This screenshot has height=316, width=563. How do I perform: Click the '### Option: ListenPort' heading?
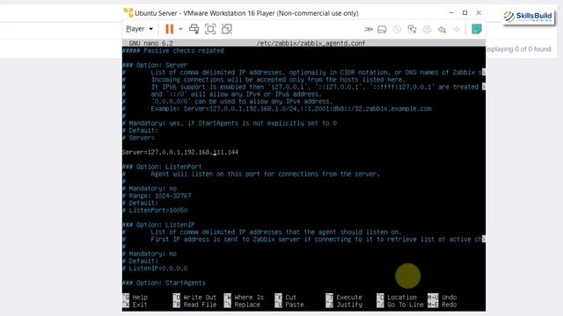coord(162,167)
